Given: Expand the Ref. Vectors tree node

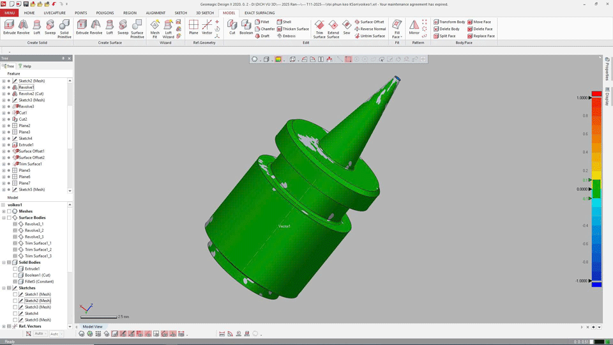Looking at the screenshot, I should [4, 326].
